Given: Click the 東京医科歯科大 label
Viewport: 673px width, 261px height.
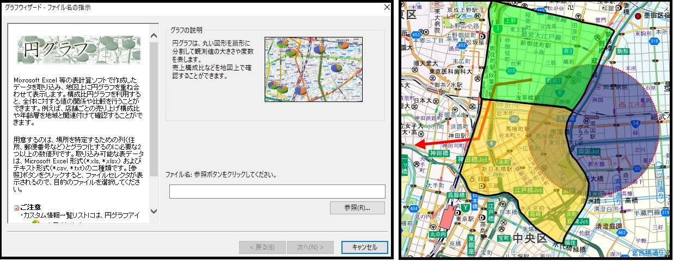Looking at the screenshot, I should (450, 72).
